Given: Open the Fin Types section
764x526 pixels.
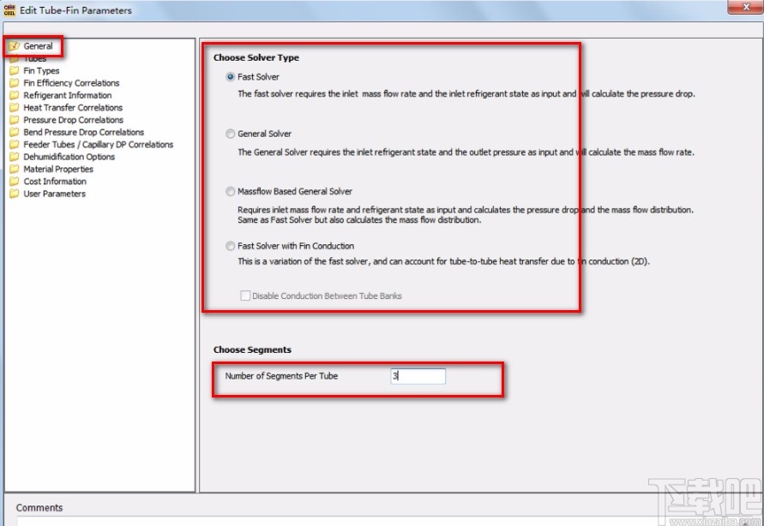Looking at the screenshot, I should [41, 71].
